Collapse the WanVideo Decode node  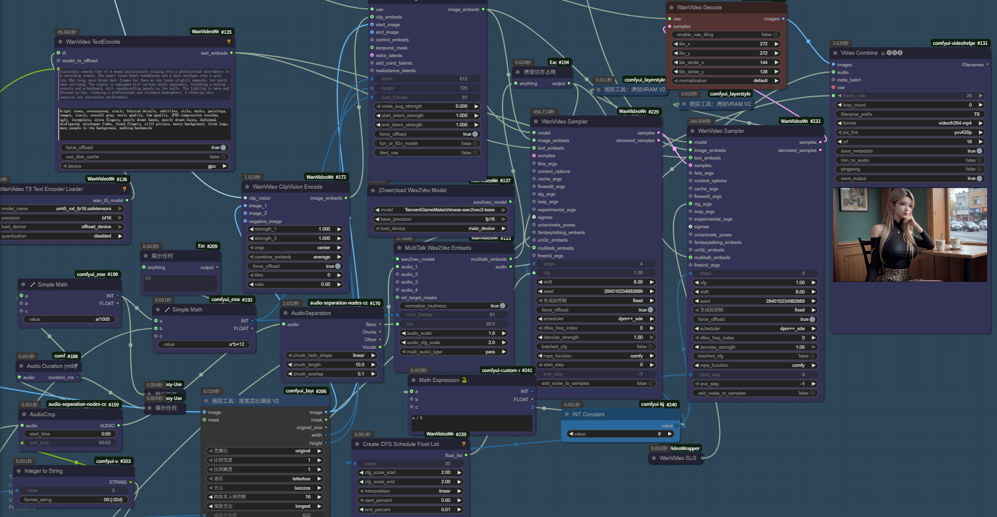pos(670,8)
